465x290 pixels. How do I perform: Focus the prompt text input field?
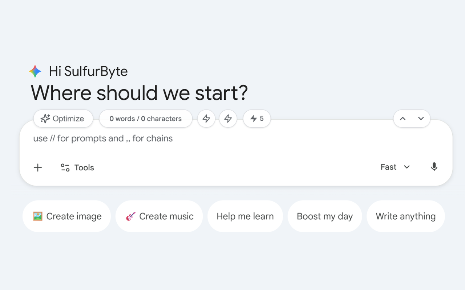tap(218, 138)
